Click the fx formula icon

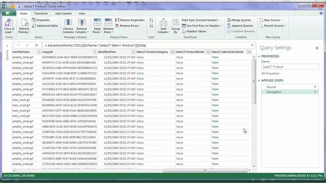[x=36, y=45]
